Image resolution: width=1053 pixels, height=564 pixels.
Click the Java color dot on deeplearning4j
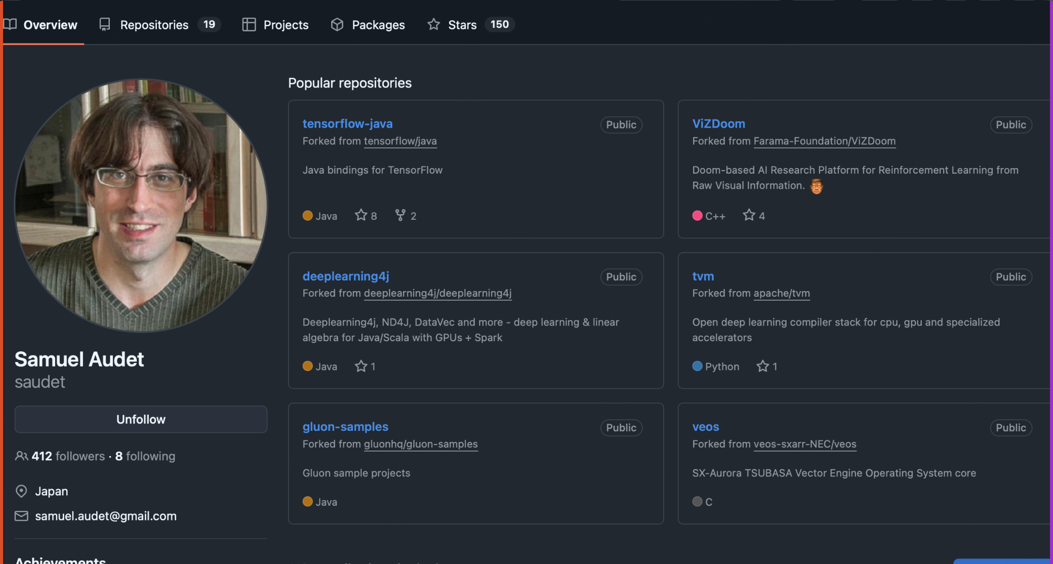pyautogui.click(x=307, y=366)
